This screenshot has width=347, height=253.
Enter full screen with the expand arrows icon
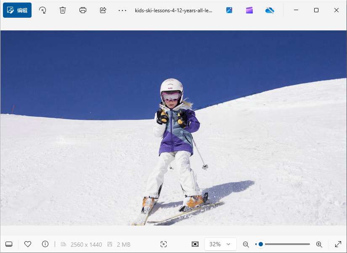pos(338,244)
